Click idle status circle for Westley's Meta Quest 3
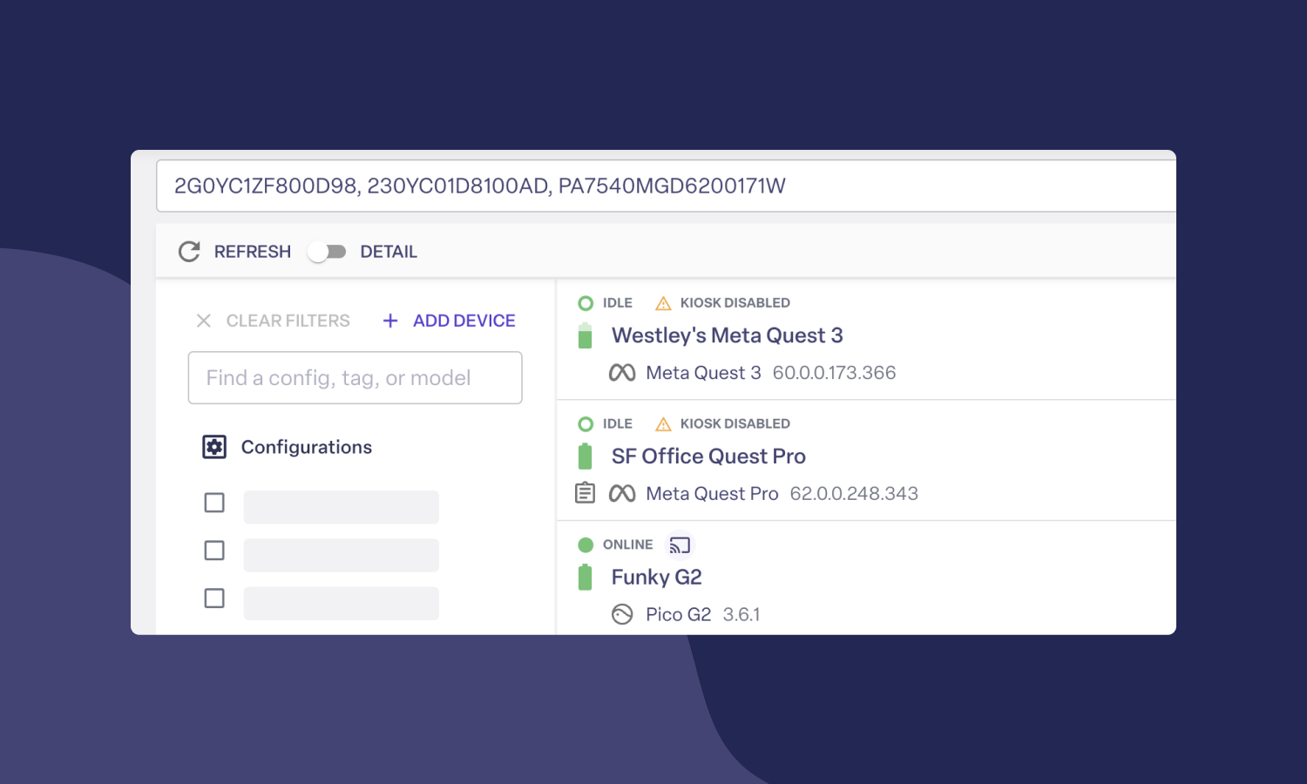Screen dimensions: 1307x784 [586, 303]
